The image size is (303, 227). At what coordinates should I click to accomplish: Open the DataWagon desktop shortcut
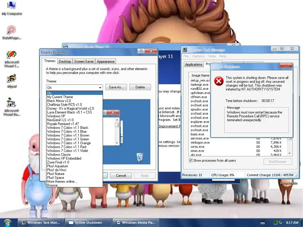(12, 32)
